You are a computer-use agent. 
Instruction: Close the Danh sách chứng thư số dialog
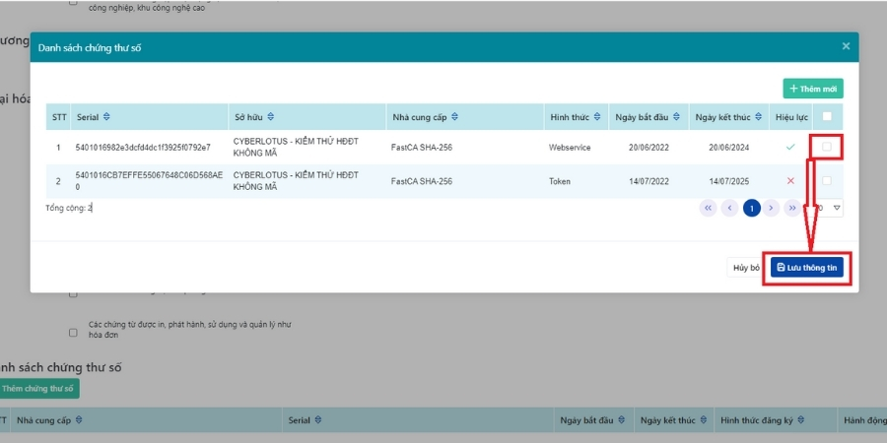(846, 45)
